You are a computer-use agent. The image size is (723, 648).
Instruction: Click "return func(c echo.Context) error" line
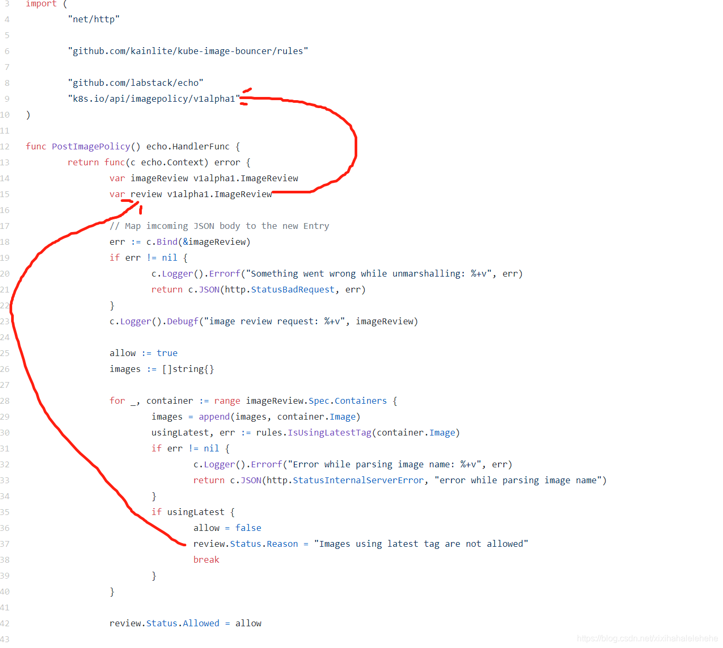[159, 162]
